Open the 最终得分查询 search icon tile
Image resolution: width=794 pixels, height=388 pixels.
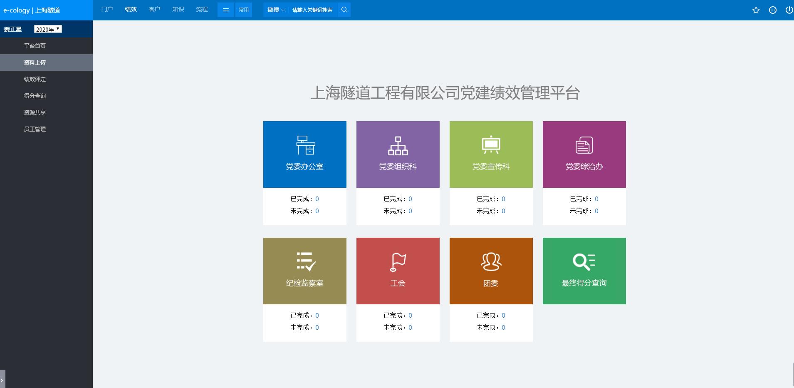tap(584, 262)
